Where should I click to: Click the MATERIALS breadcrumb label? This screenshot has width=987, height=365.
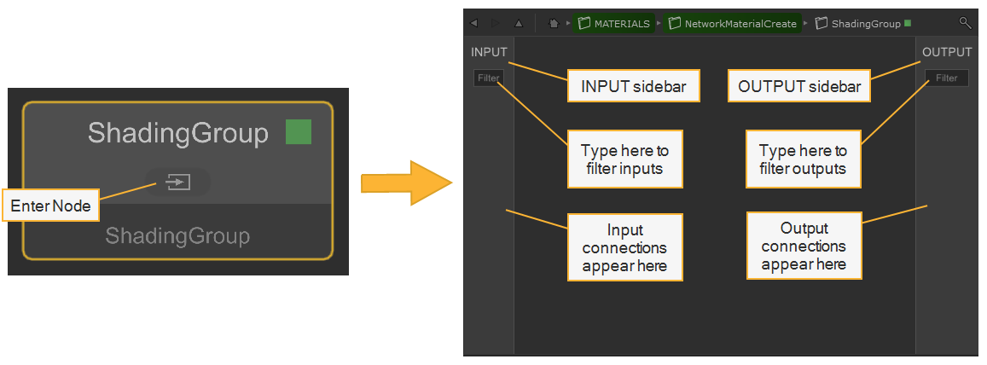point(621,24)
